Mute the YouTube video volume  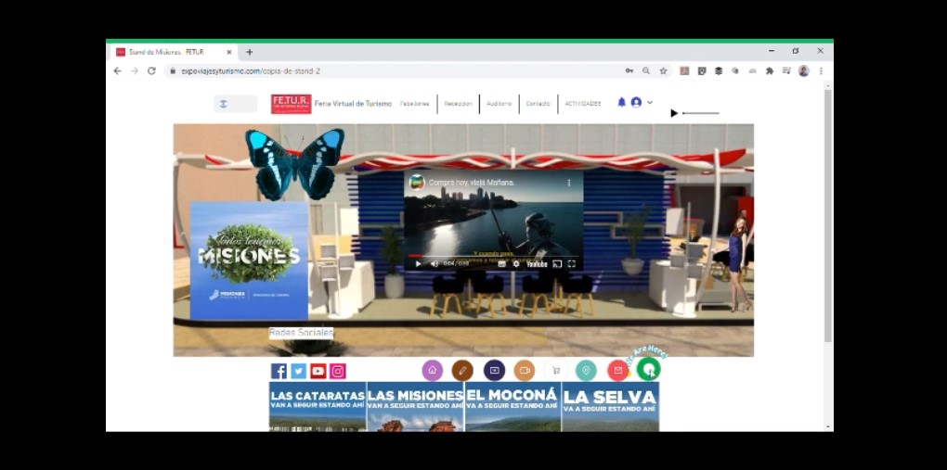(x=434, y=264)
